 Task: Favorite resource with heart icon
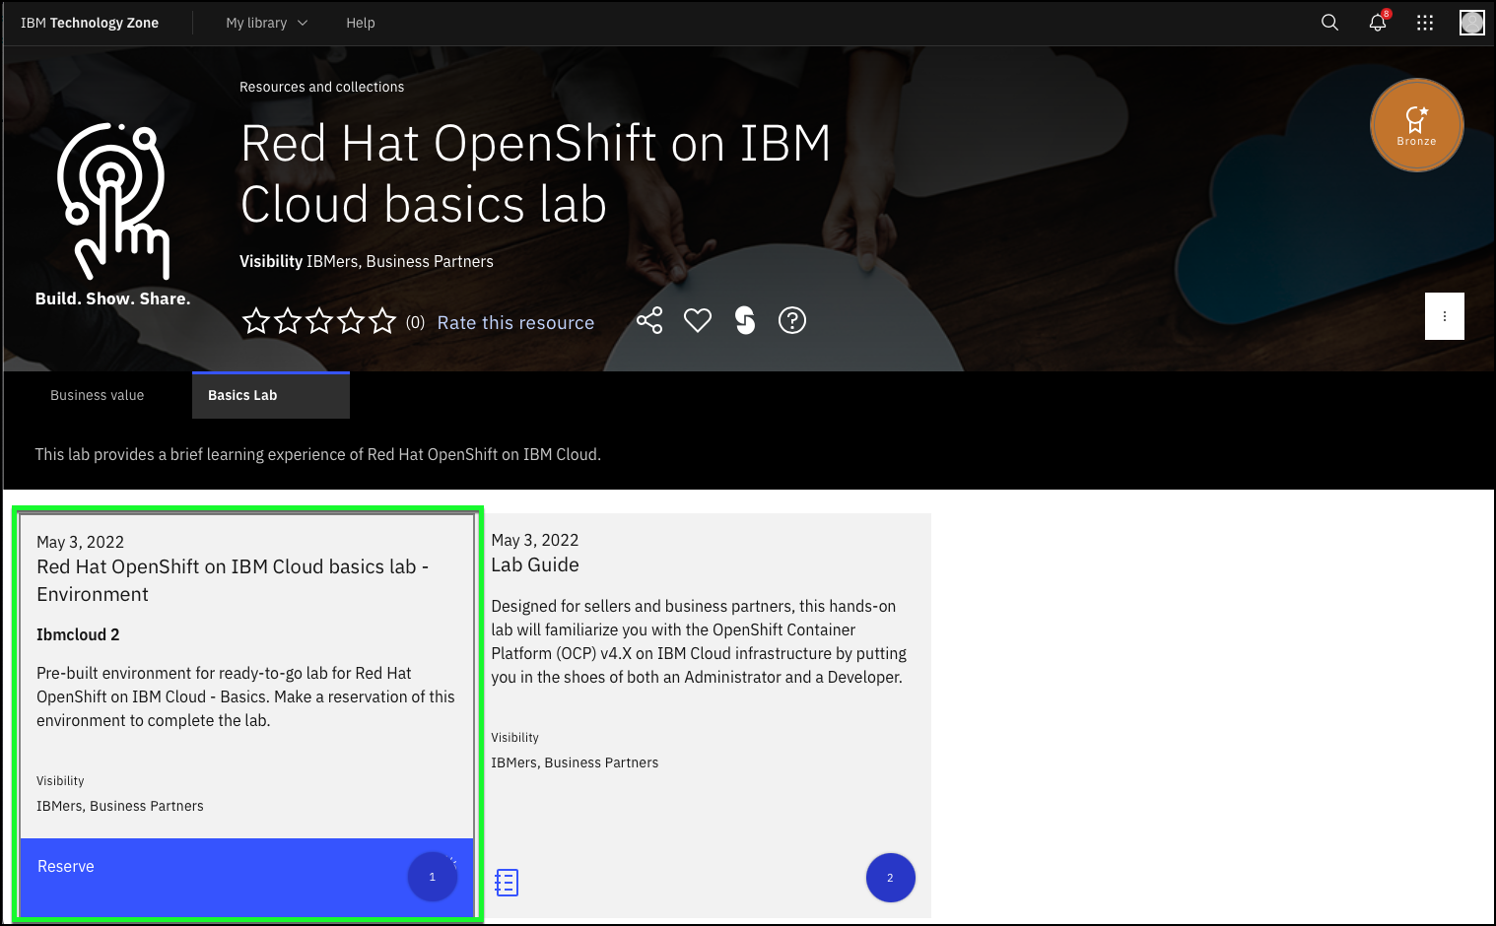(x=698, y=321)
